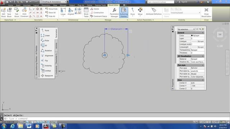Open the Parametric ribbon tab
Image resolution: width=230 pixels, height=129 pixels.
tap(46, 5)
